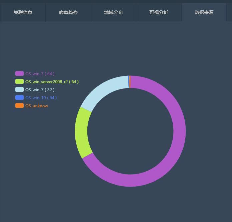The width and height of the screenshot is (232, 222).
Task: Hide series via OS_unknow legend text
Action: [36, 106]
